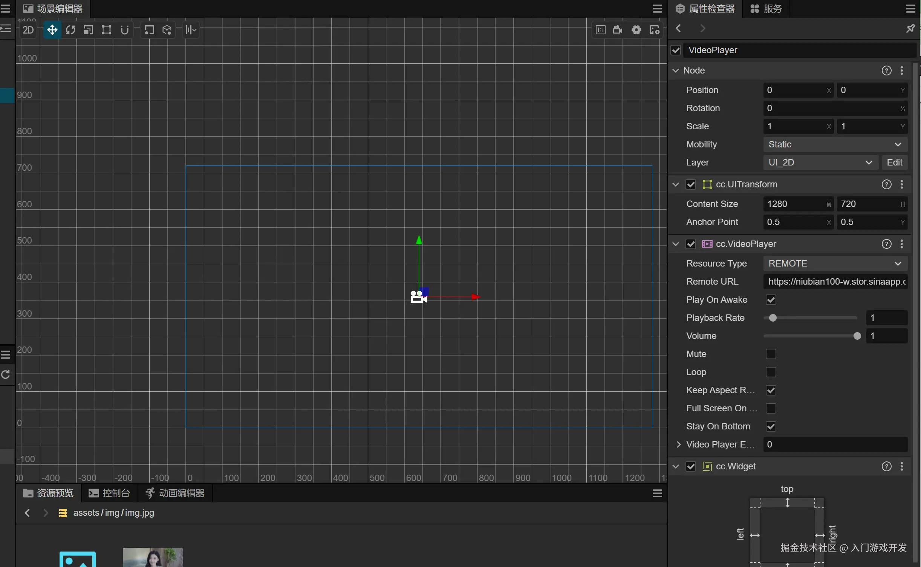
Task: Expand the Video Player Events array
Action: pos(679,444)
